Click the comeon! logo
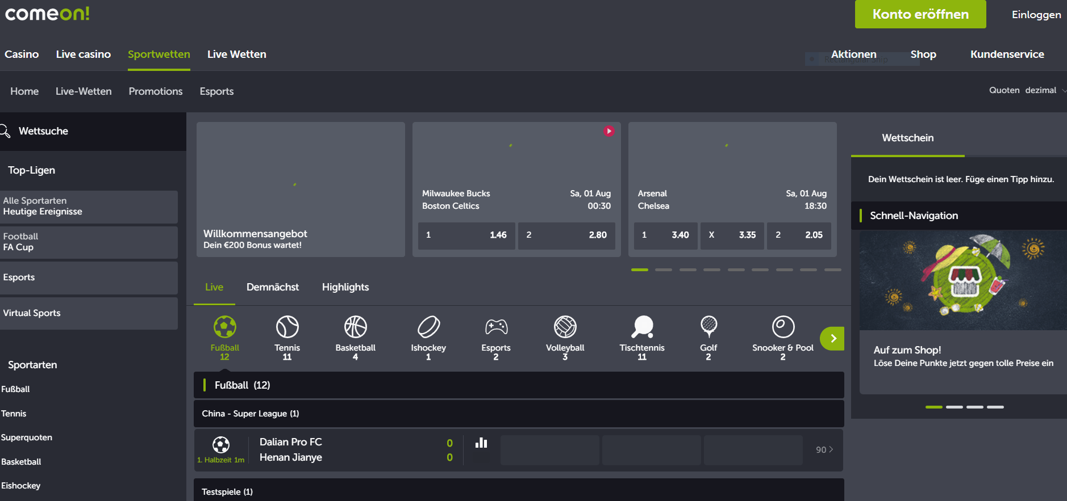 (47, 13)
